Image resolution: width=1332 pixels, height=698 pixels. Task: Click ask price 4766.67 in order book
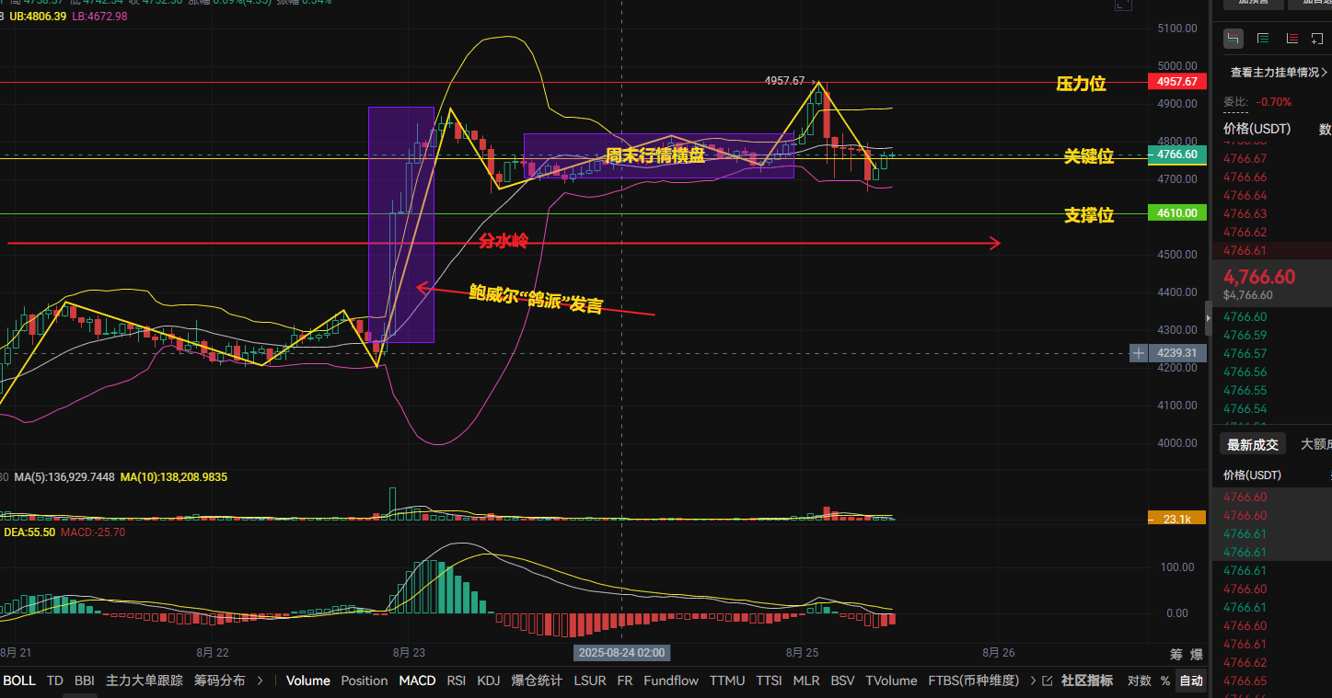[1245, 159]
